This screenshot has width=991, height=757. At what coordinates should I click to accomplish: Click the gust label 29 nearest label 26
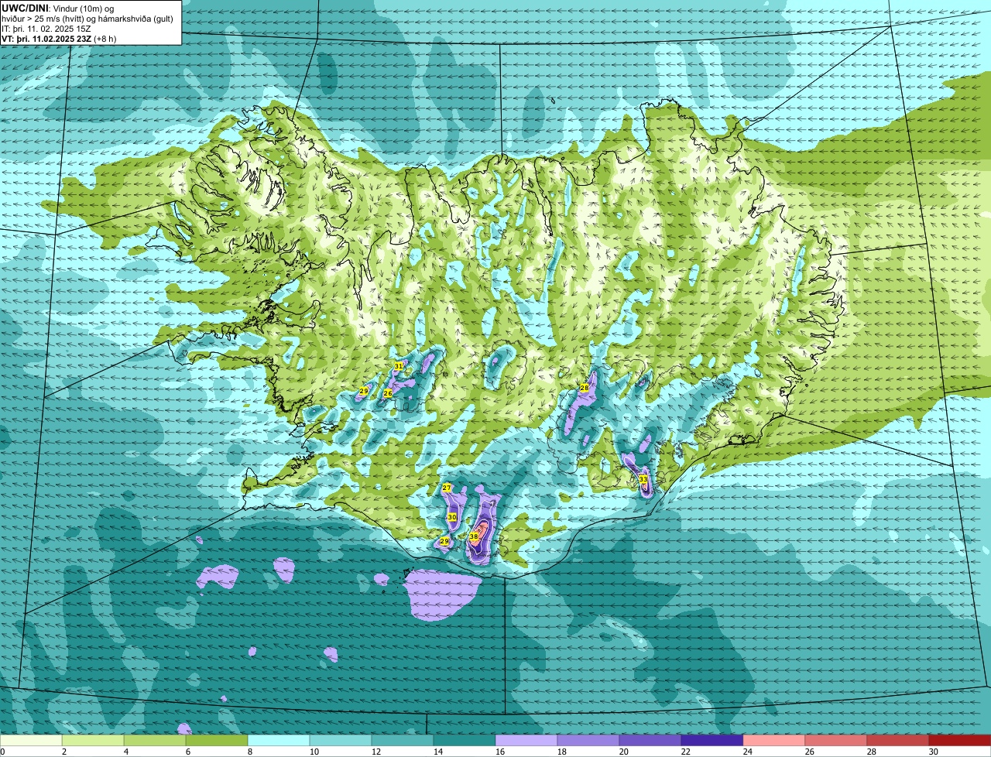pos(364,391)
